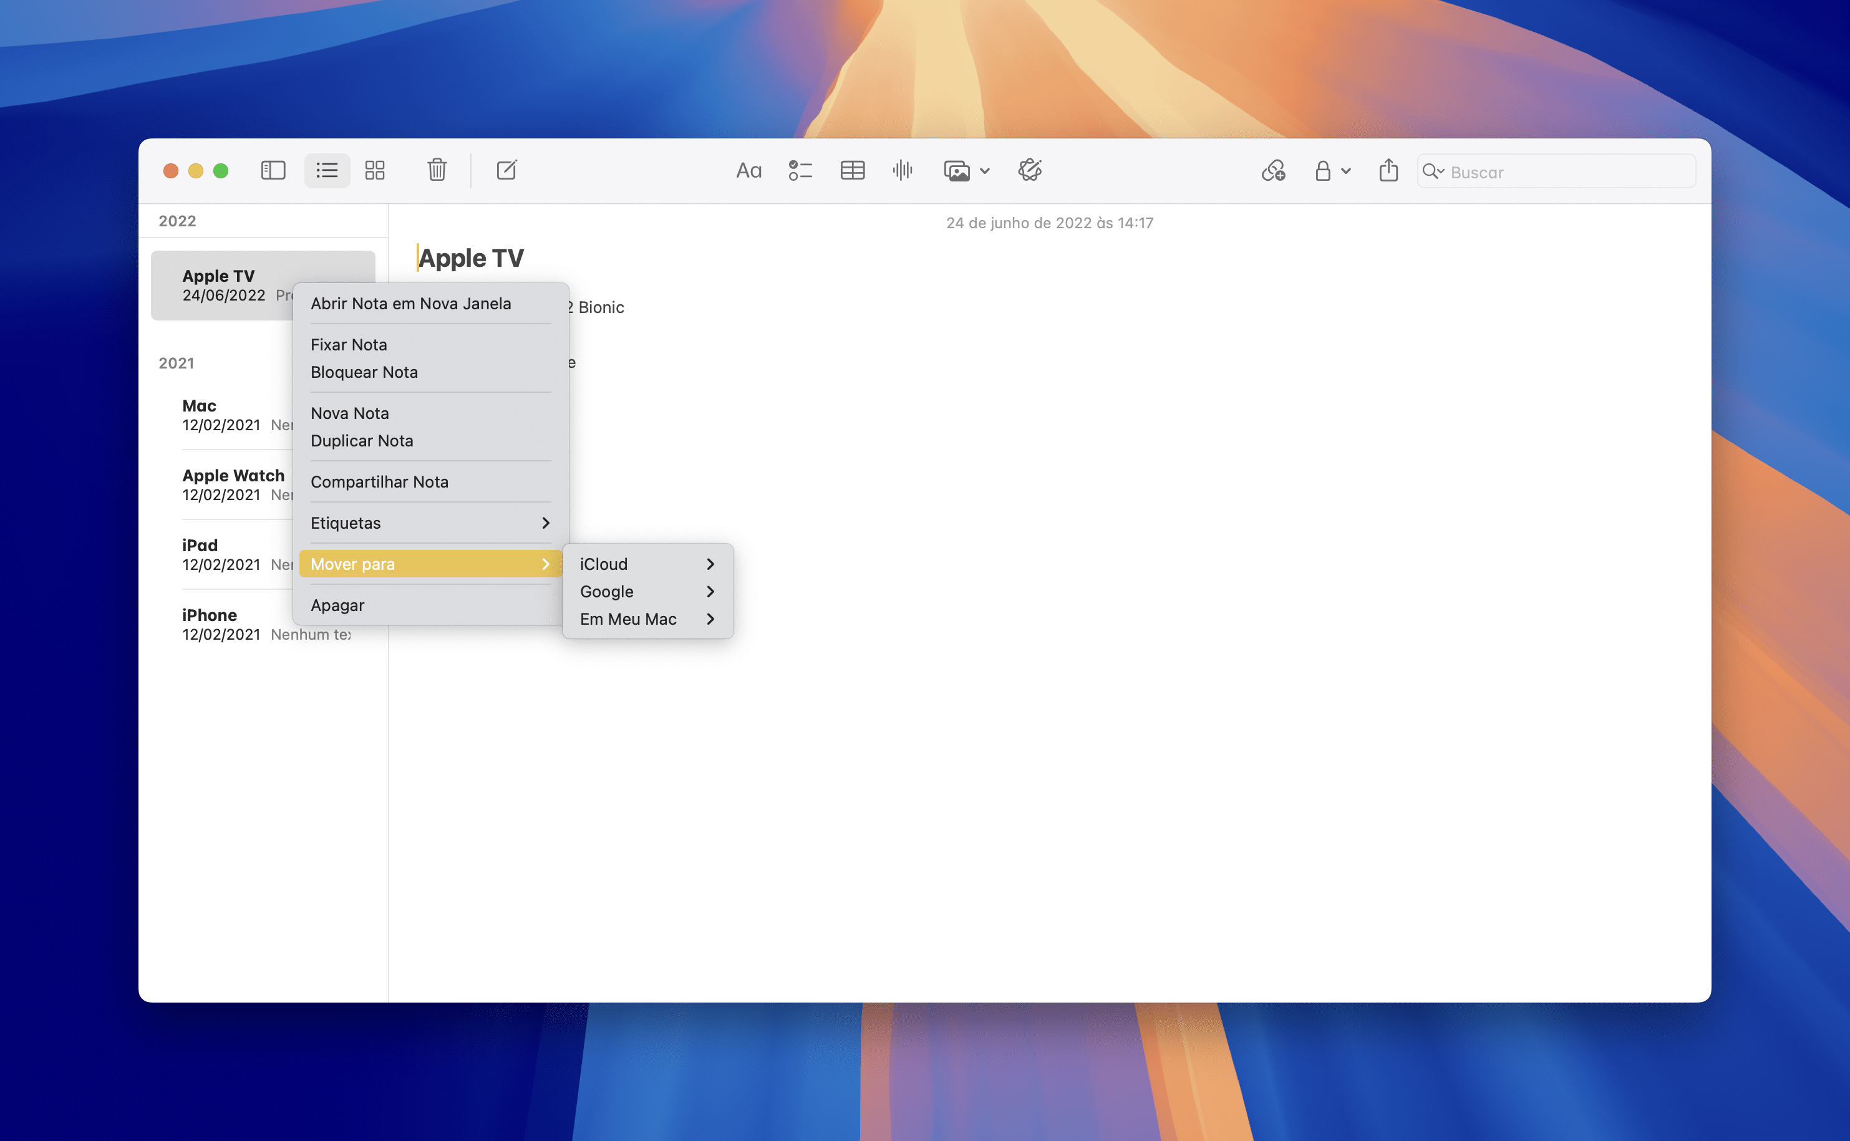Open the Aa text format options
The image size is (1850, 1141).
tap(748, 171)
